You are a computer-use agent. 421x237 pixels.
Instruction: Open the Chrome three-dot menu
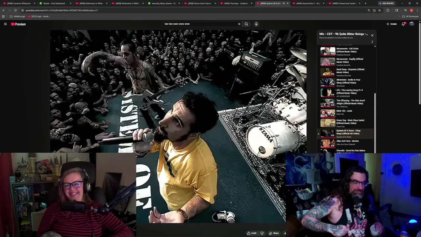pos(417,10)
